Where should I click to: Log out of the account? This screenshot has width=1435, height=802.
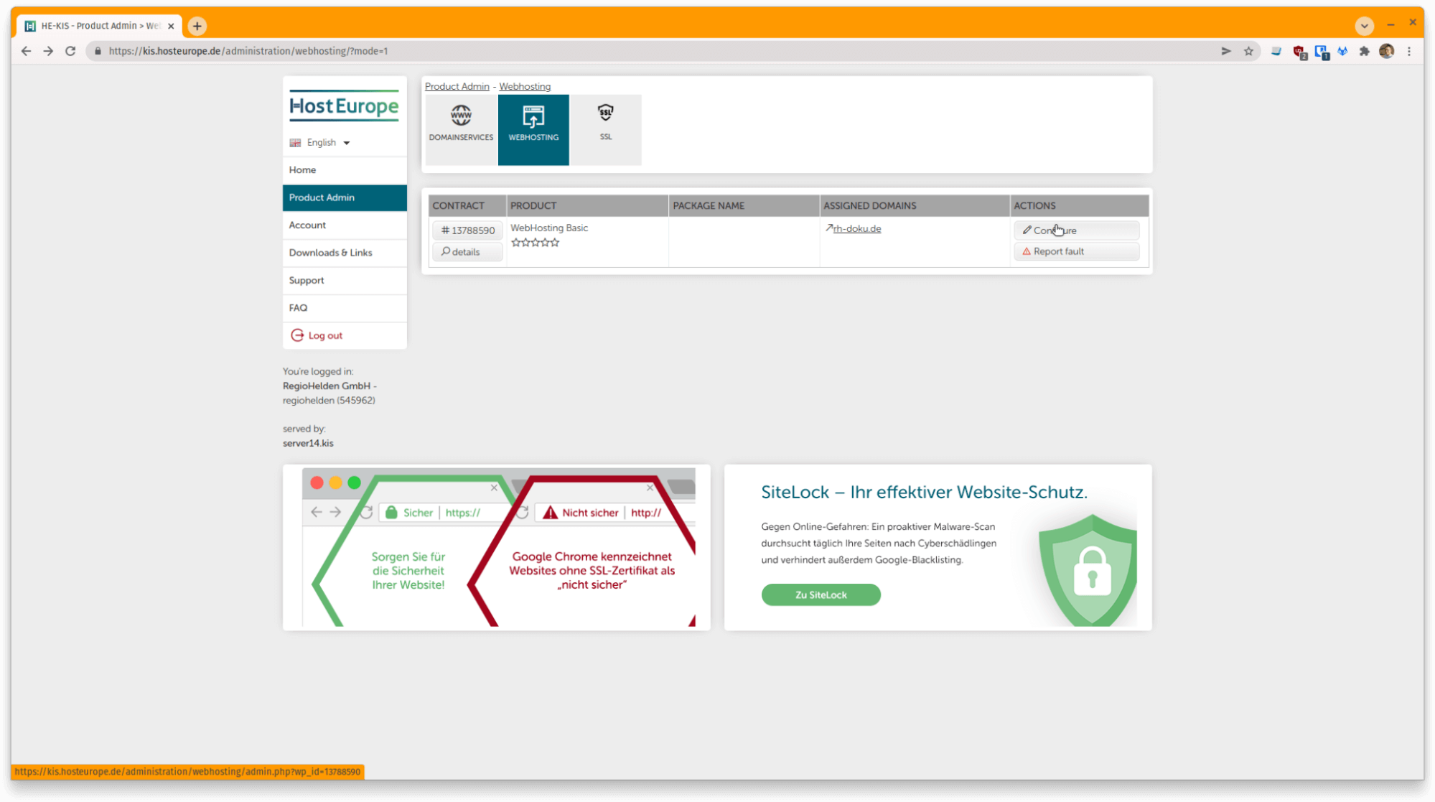345,335
